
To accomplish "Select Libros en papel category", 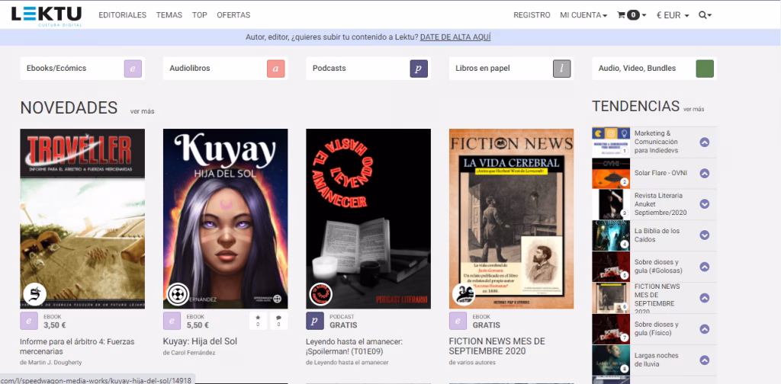I will (x=511, y=69).
